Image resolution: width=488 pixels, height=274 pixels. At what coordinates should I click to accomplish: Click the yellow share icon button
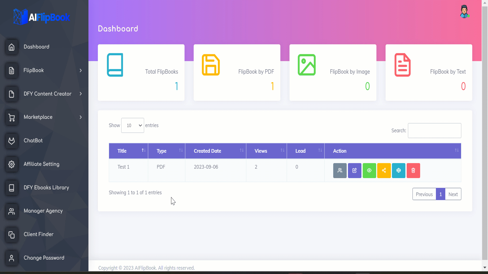tap(384, 170)
